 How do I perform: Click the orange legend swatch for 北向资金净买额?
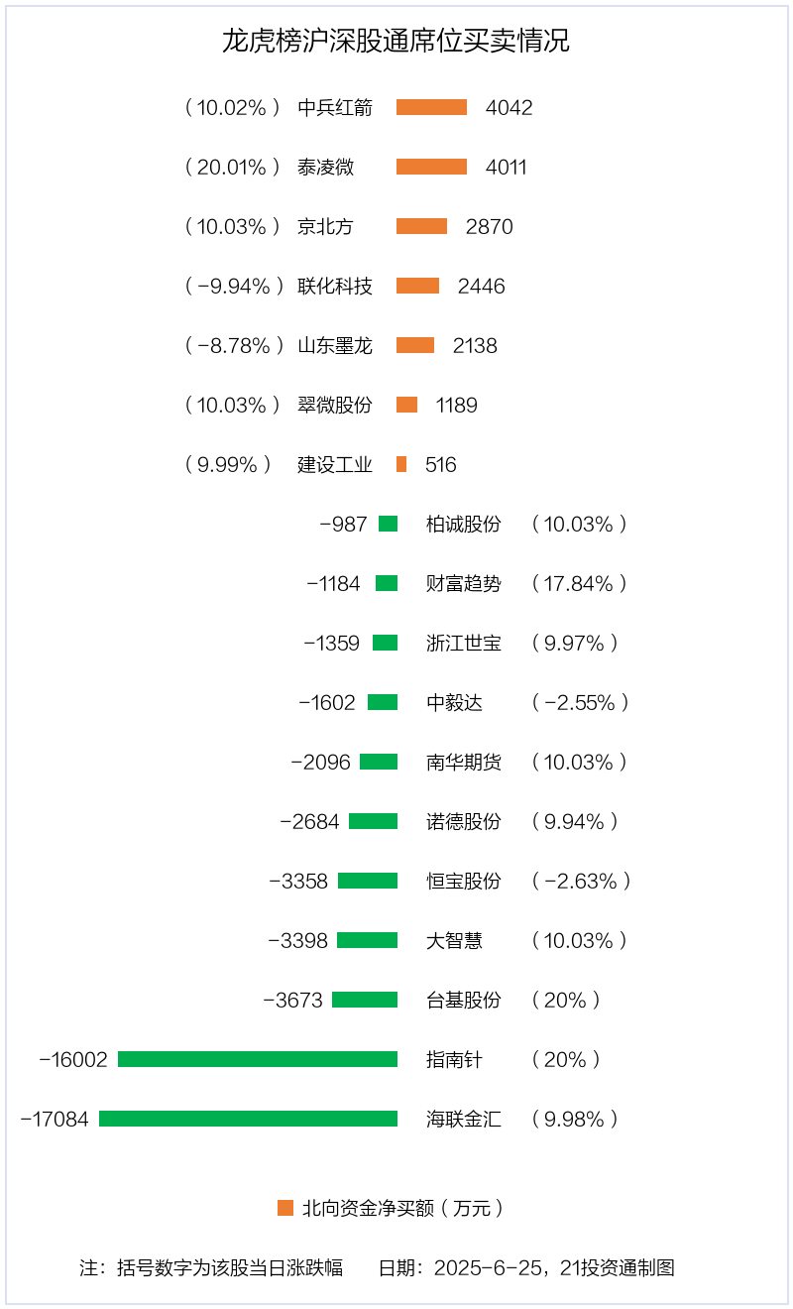[x=285, y=1208]
